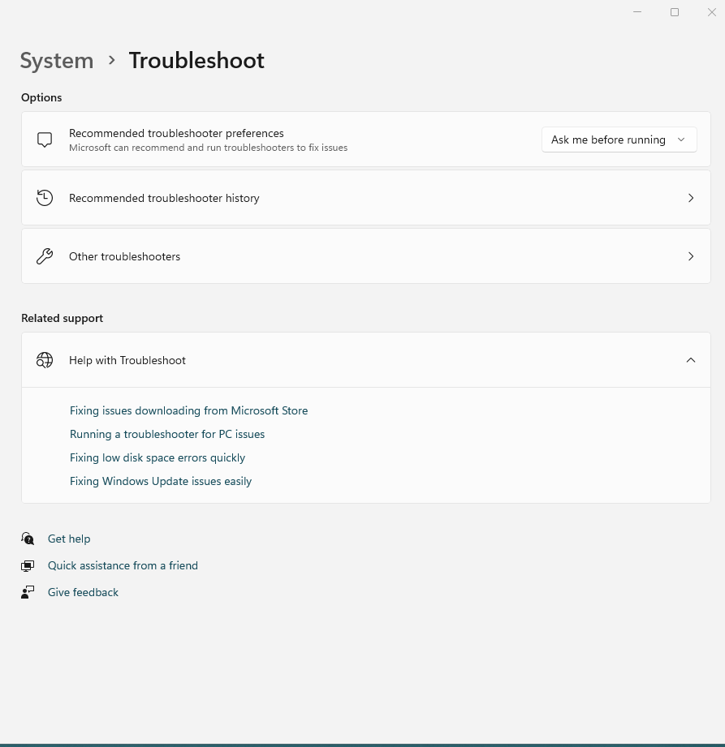
Task: Open Fixing low disk space errors quickly
Action: [x=158, y=457]
